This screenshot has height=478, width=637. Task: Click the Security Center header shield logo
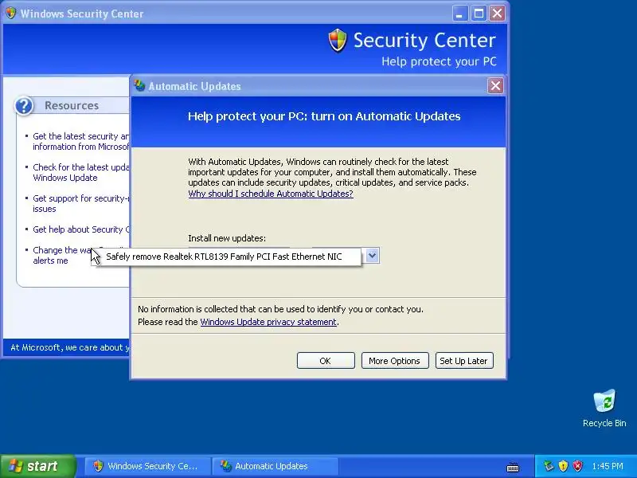338,41
